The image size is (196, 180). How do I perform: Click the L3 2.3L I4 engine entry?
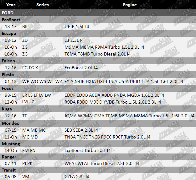pos(74,41)
